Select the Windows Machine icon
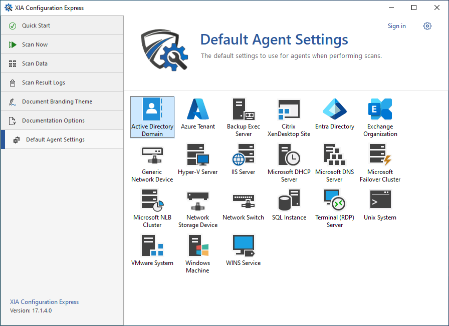The height and width of the screenshot is (326, 449). click(x=198, y=246)
